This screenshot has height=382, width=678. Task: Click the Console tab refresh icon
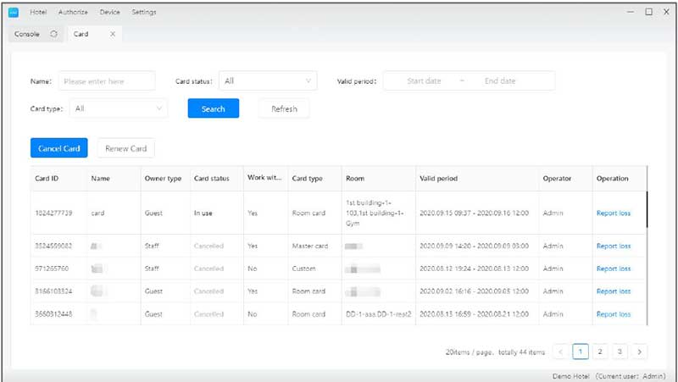53,34
